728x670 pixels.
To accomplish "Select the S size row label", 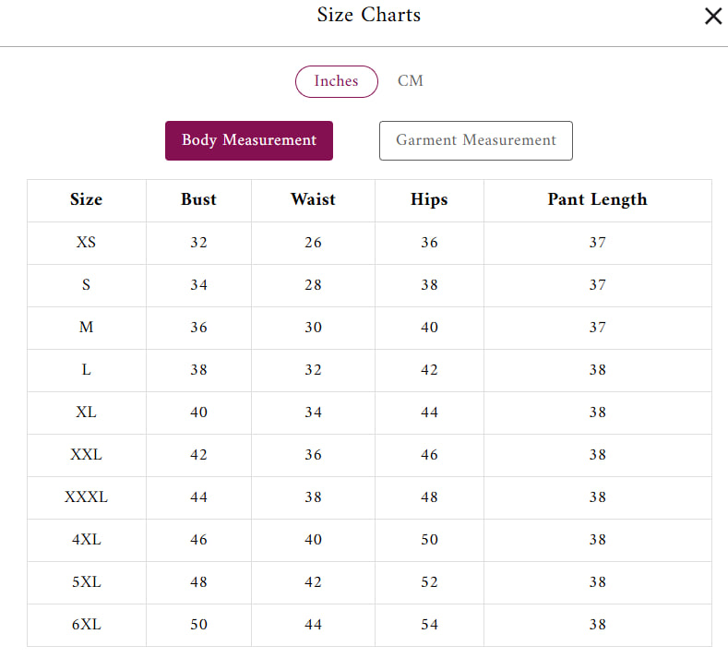I will coord(86,285).
